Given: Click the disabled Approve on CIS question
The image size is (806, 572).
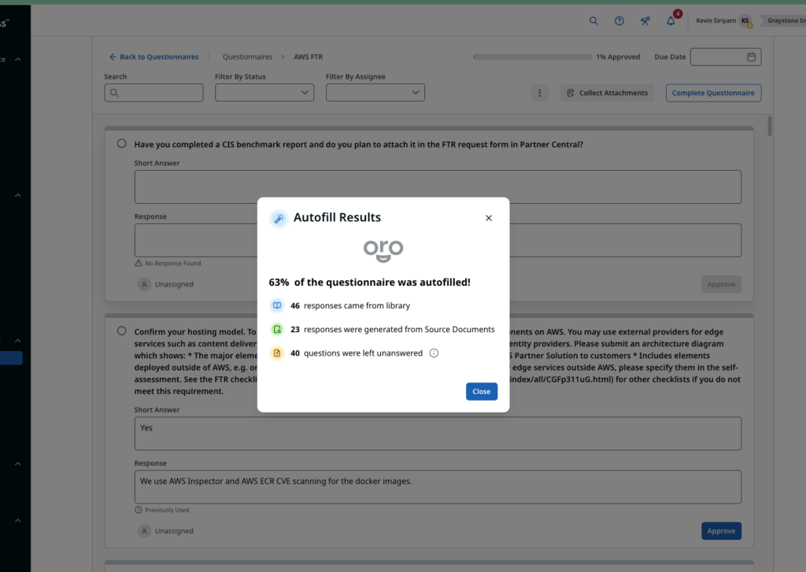Looking at the screenshot, I should click(x=721, y=284).
